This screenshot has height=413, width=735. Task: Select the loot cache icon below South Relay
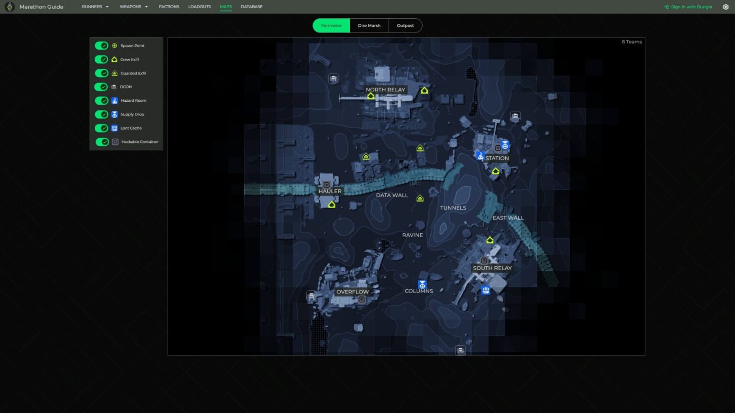click(486, 290)
